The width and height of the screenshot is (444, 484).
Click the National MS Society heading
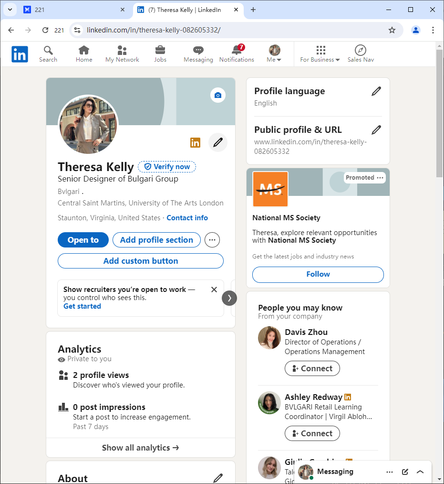(286, 217)
